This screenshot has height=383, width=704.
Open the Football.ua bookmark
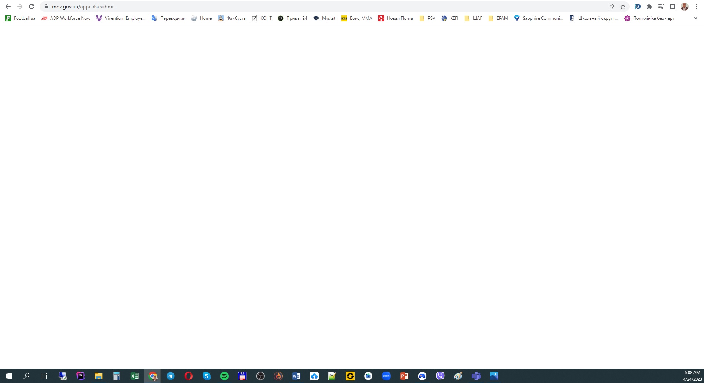(21, 18)
